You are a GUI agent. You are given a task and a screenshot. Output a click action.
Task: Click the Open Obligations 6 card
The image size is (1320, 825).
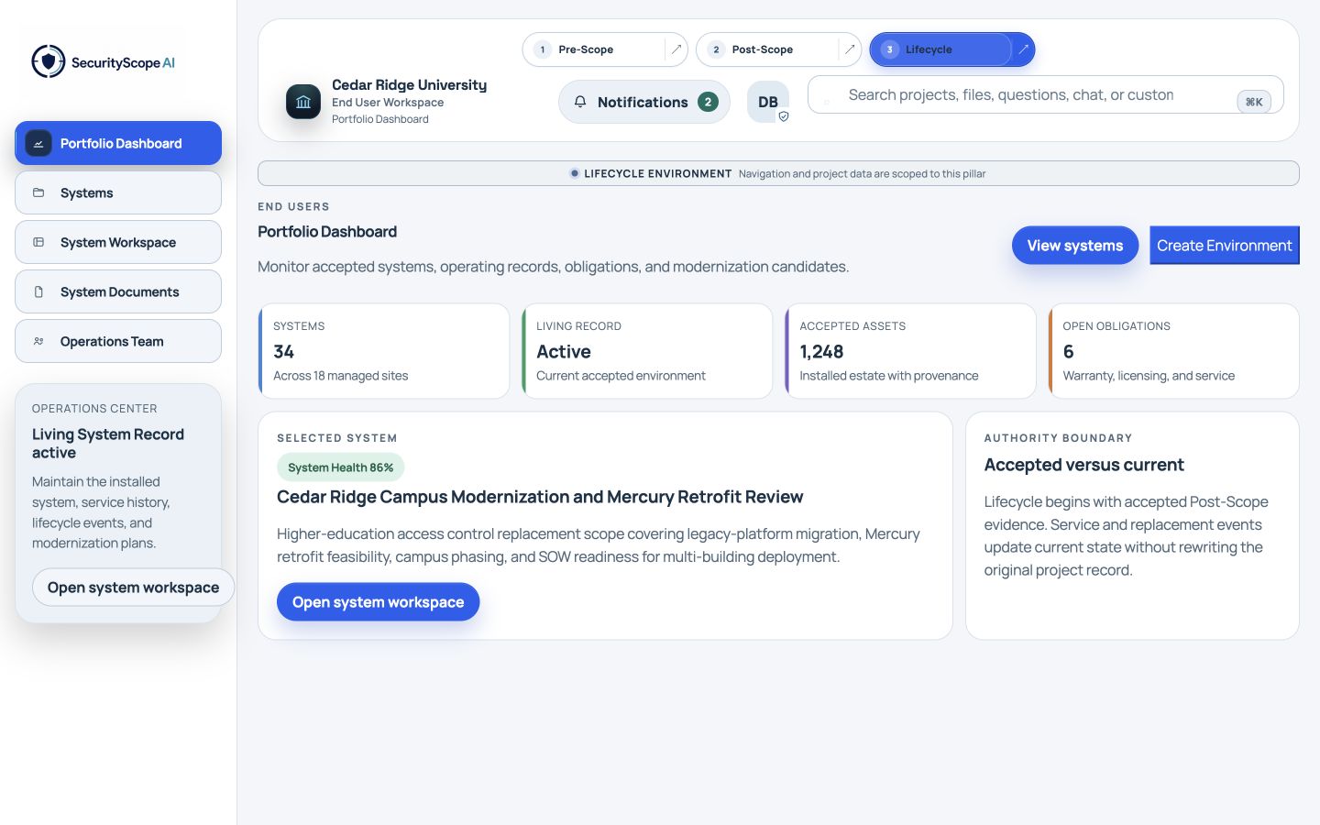[1173, 351]
